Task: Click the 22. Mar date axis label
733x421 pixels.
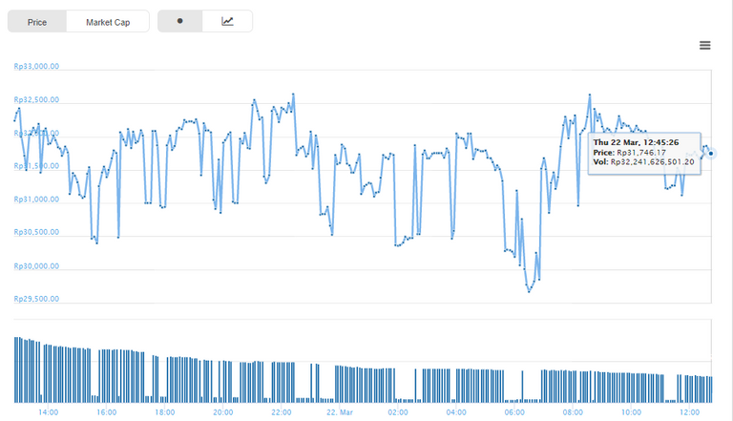Action: pyautogui.click(x=340, y=412)
